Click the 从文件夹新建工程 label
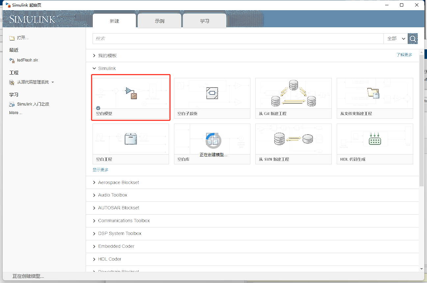 356,114
